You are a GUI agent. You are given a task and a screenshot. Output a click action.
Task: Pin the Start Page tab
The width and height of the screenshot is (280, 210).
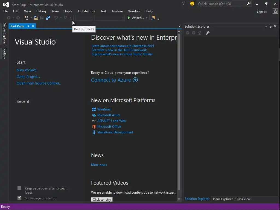(28, 26)
